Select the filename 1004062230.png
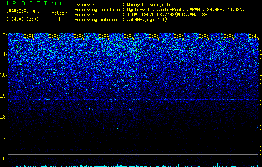 pos(21,11)
